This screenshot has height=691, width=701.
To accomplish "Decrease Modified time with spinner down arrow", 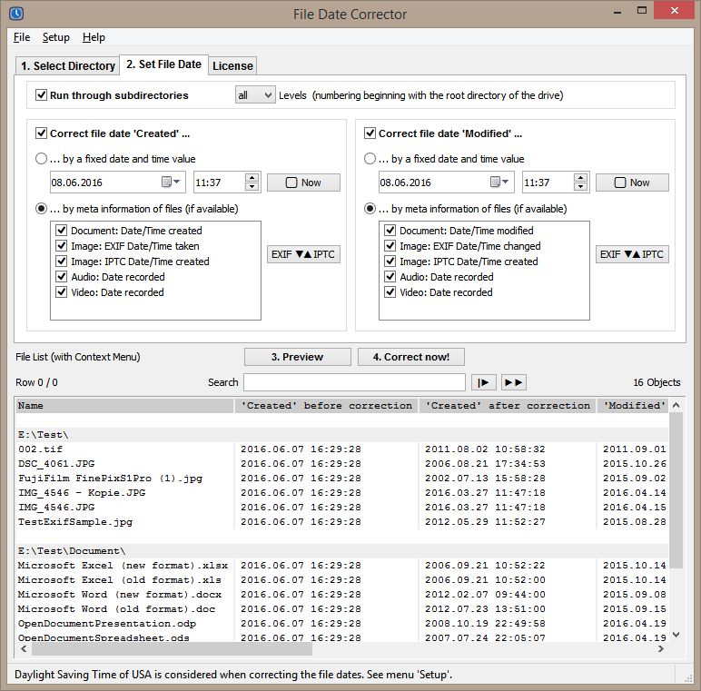I will click(580, 187).
